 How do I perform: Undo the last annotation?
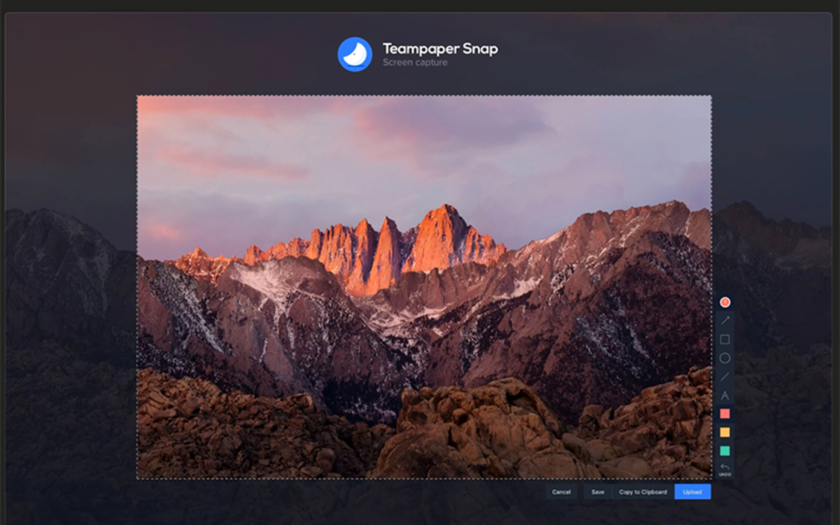[725, 469]
